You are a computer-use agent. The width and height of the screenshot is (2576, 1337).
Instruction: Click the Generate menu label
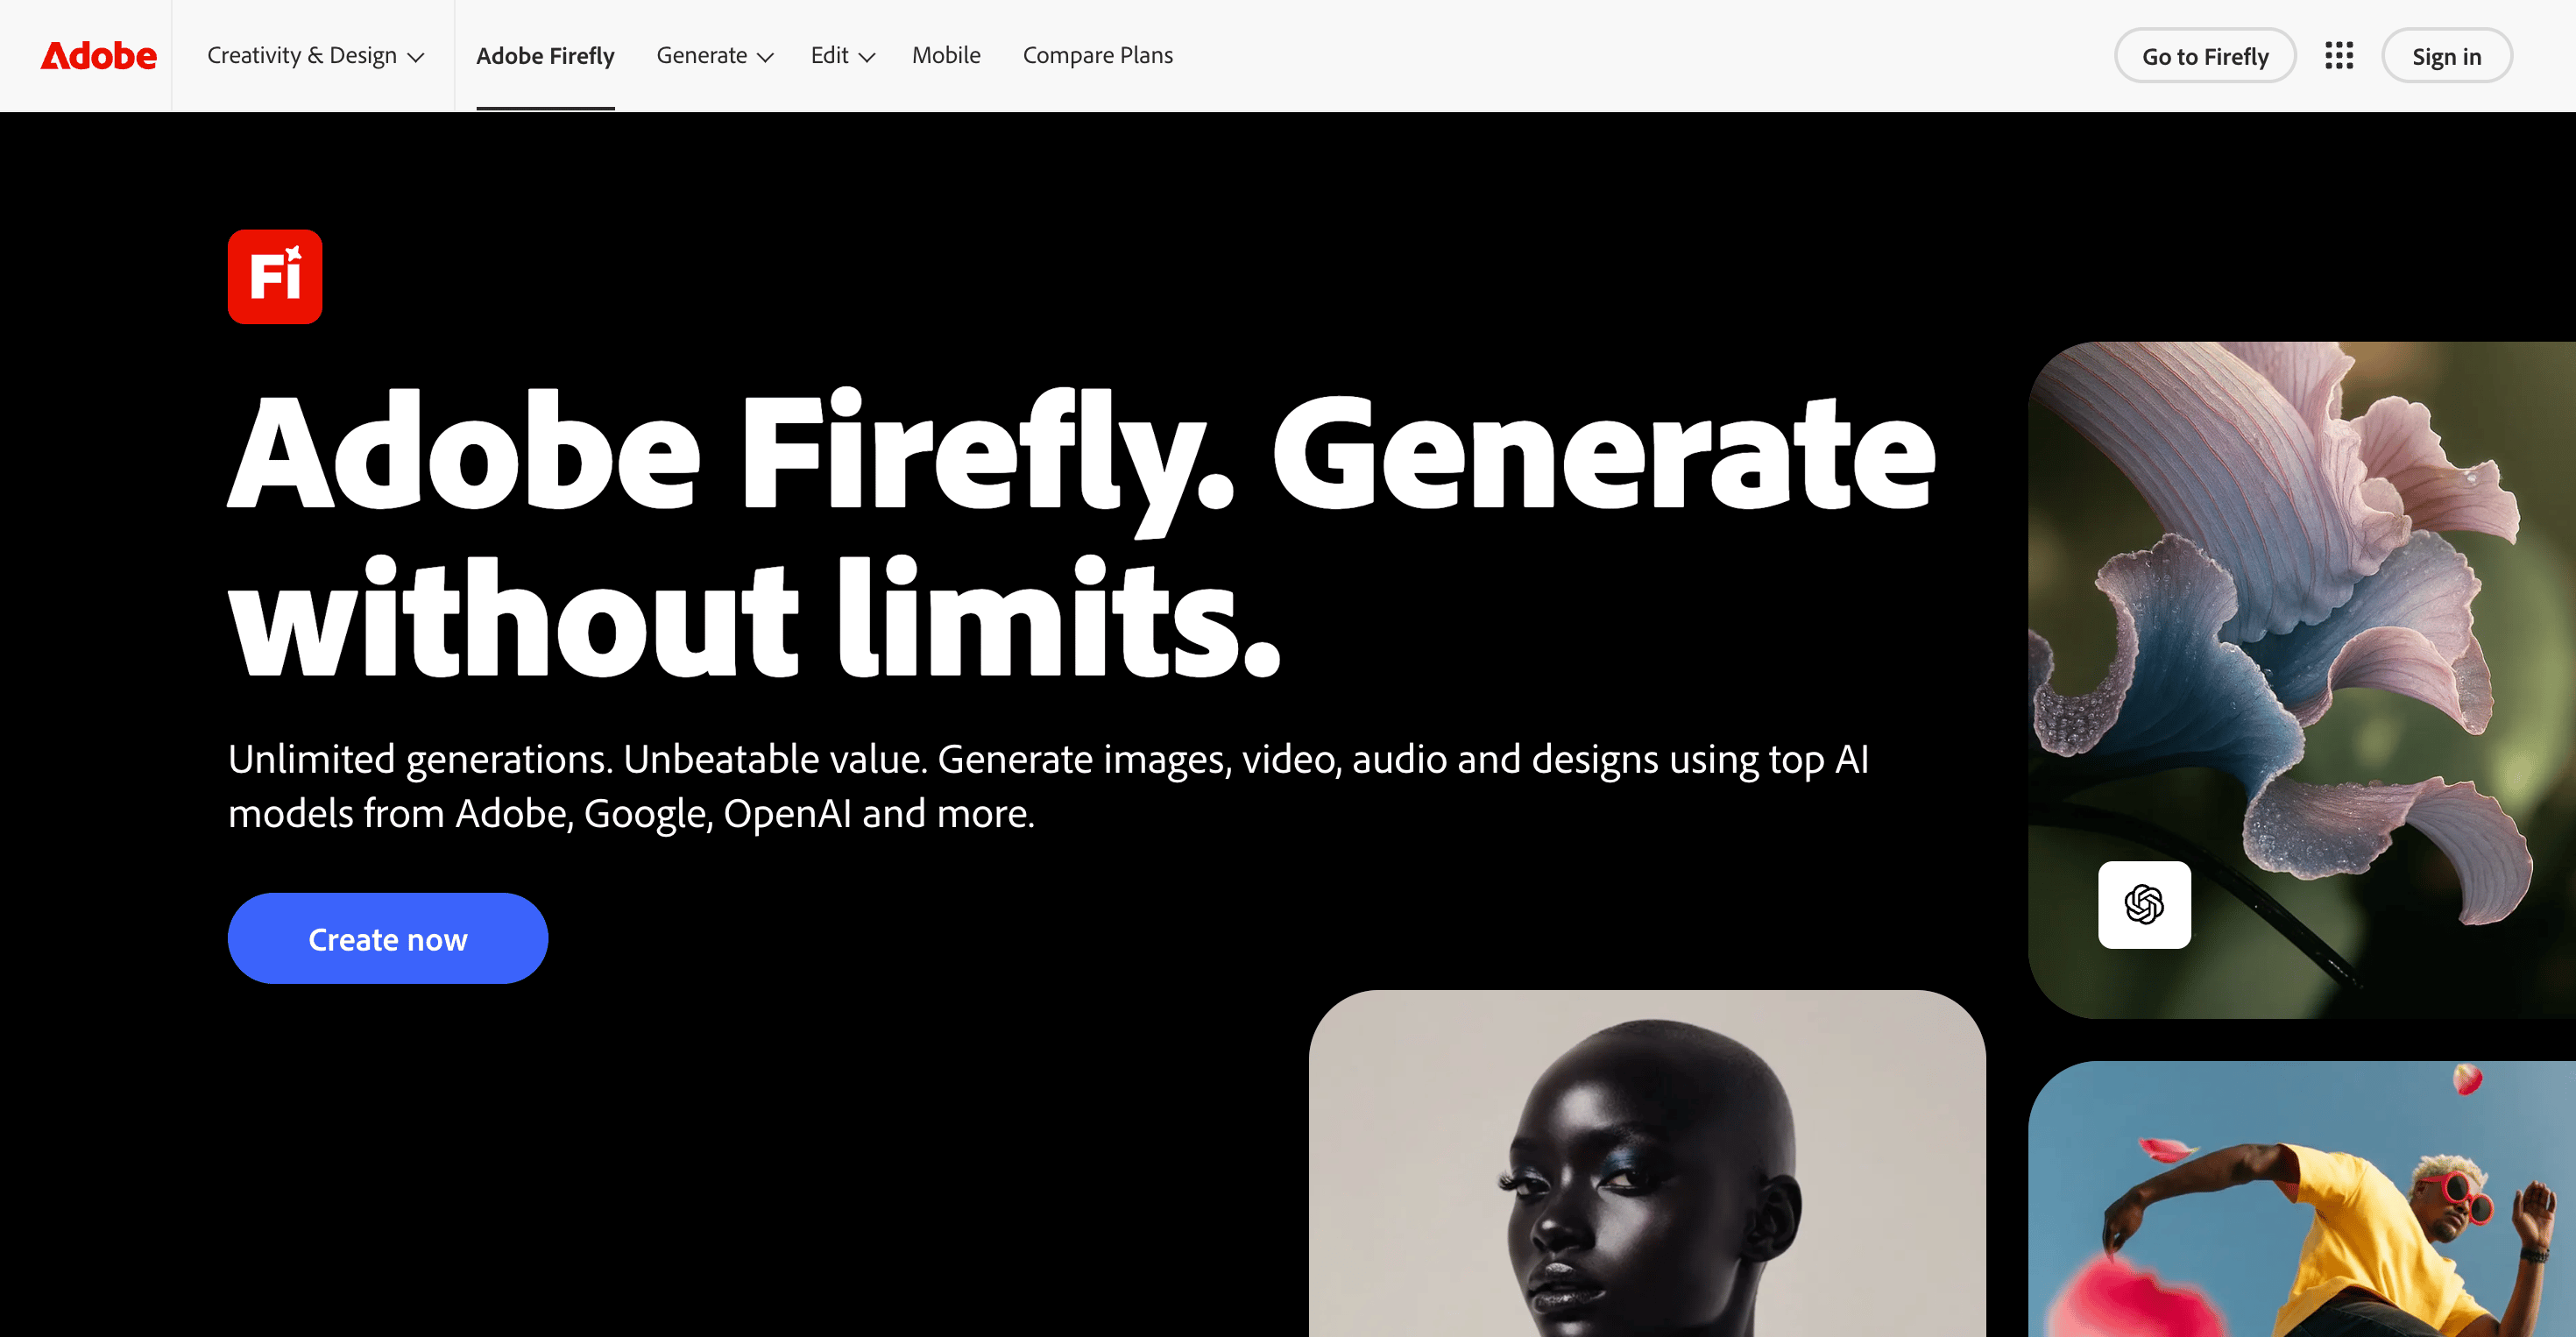[702, 56]
